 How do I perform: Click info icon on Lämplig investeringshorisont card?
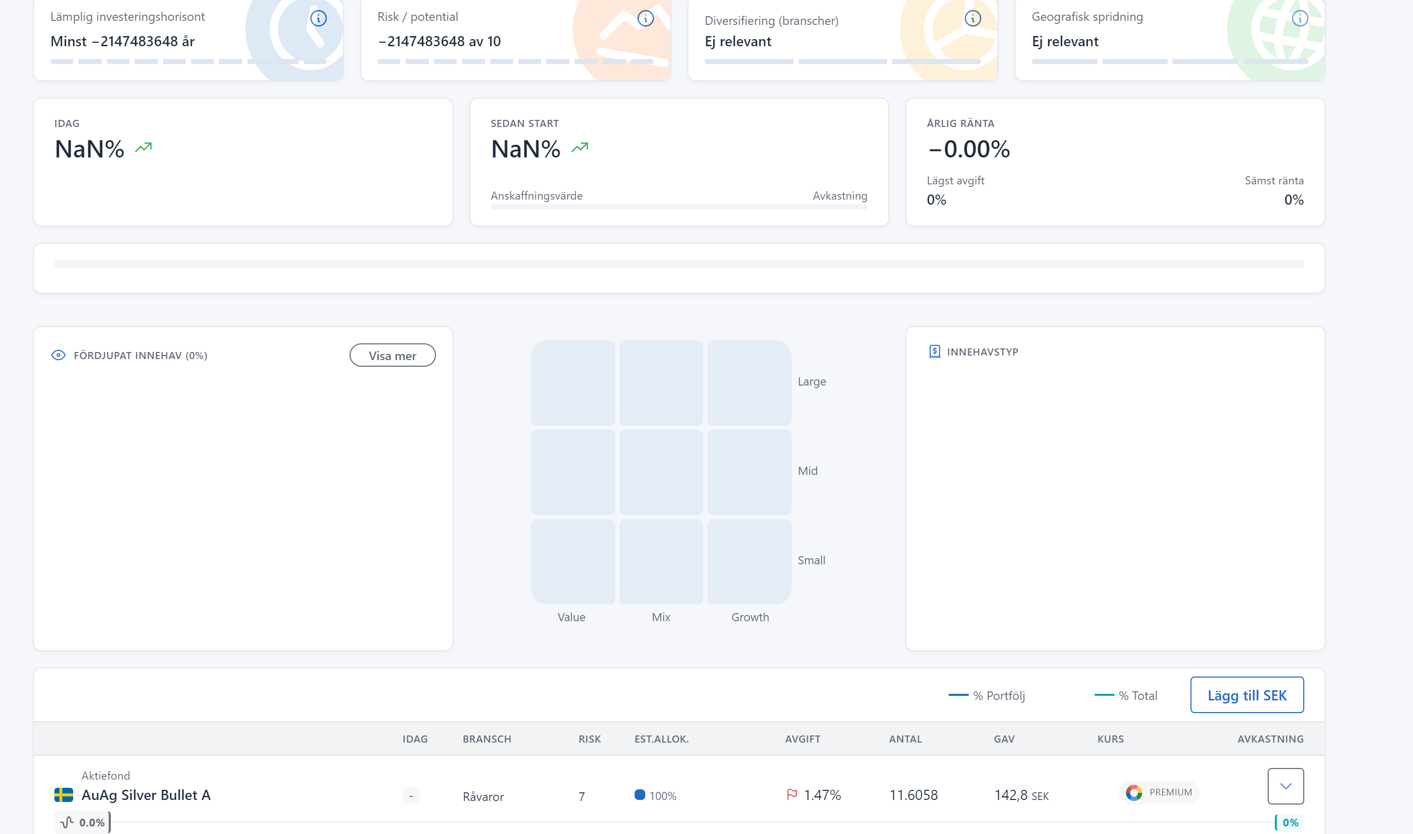(x=318, y=19)
